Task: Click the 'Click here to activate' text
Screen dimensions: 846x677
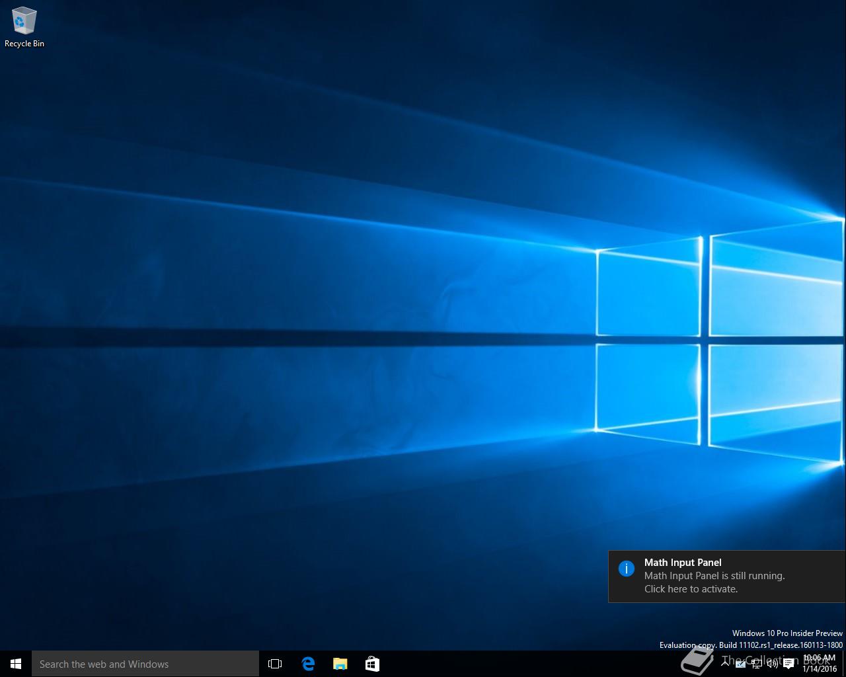Action: pyautogui.click(x=691, y=589)
